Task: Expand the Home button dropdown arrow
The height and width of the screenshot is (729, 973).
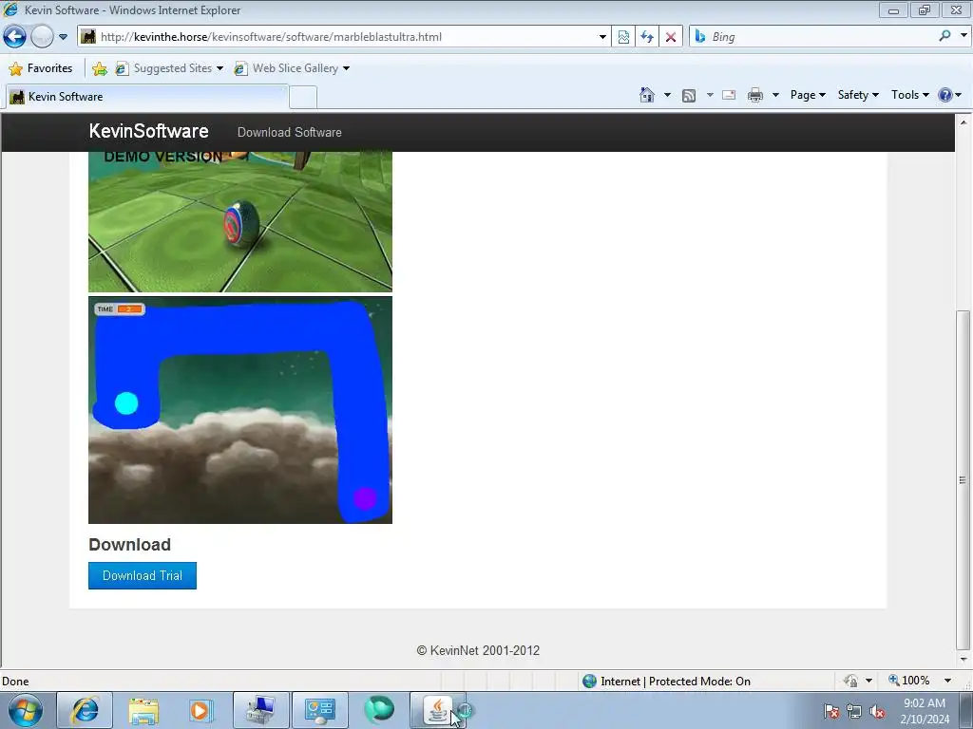Action: pos(667,95)
